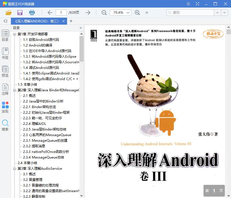
Task: Zoom out with the minus magnifier
Action: tap(104, 13)
